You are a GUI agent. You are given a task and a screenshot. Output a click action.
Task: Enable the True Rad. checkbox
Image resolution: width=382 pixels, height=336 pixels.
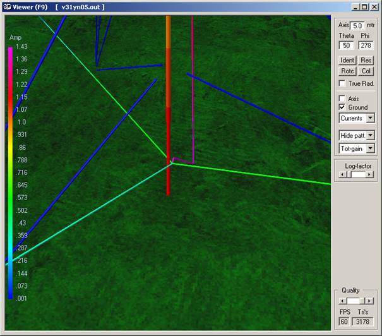click(x=342, y=83)
